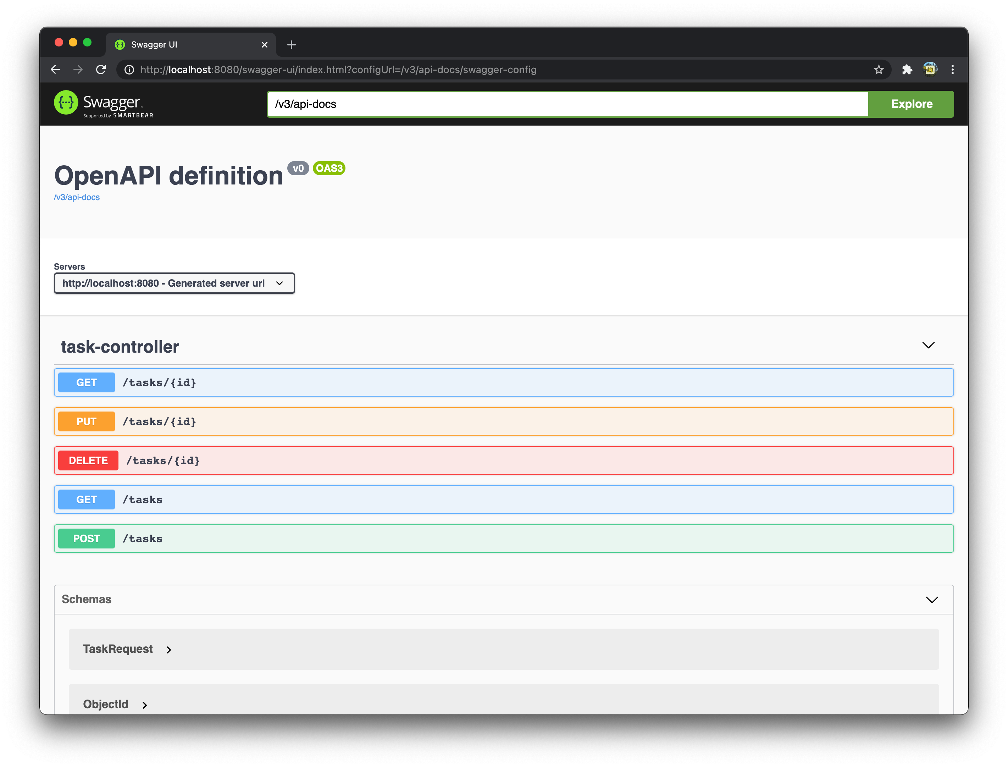This screenshot has width=1008, height=767.
Task: Click the browser back arrow
Action: [x=55, y=70]
